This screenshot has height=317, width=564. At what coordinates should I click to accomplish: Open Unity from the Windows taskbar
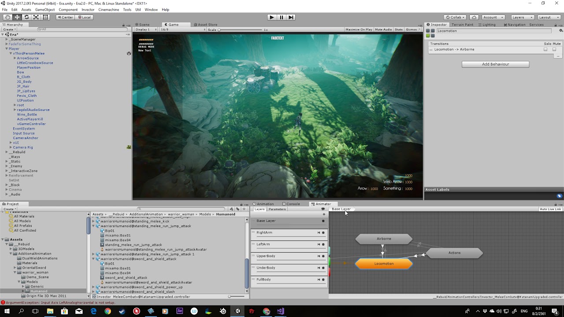click(237, 311)
